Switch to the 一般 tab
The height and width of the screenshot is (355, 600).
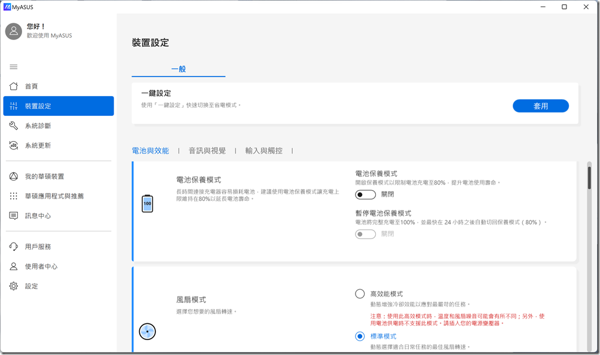[x=179, y=69]
